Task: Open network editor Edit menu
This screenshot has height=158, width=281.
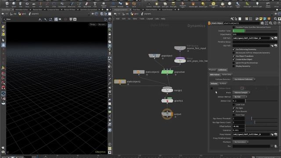Action: (124, 18)
